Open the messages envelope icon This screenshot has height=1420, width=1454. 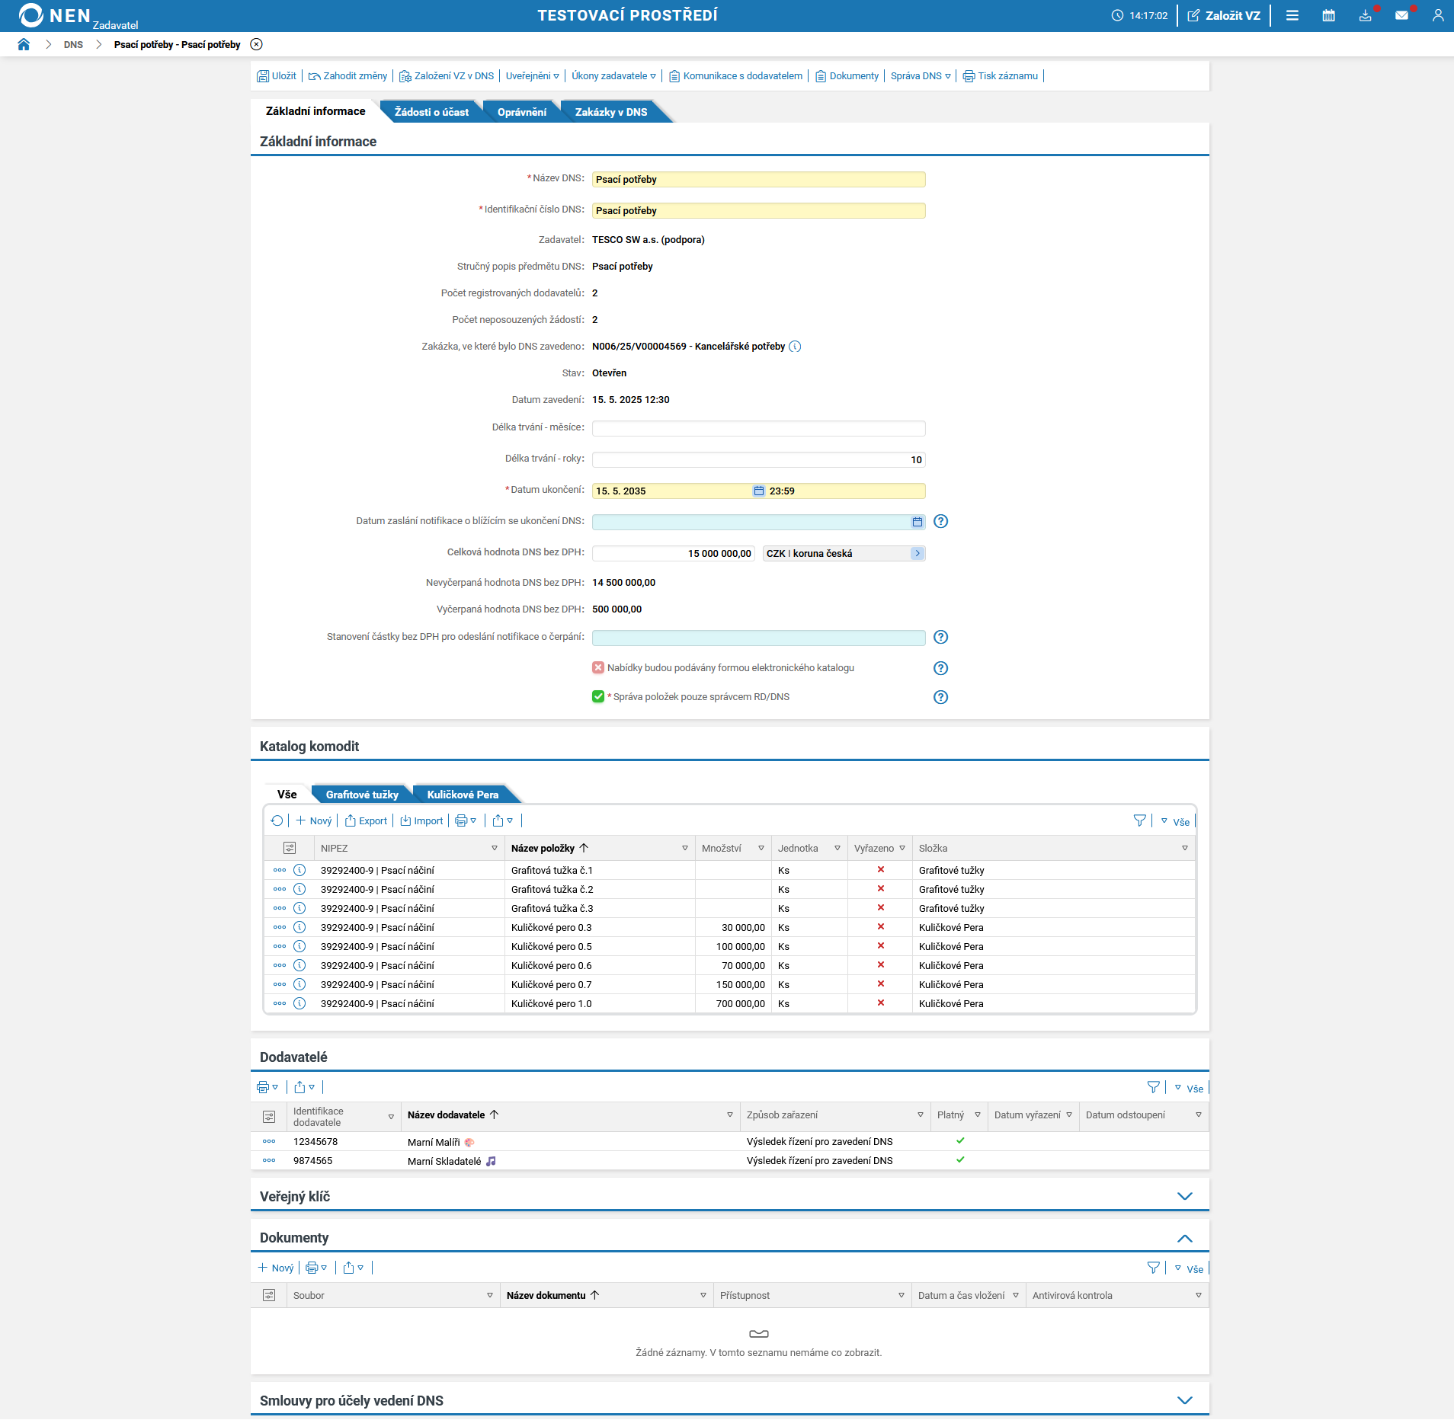pyautogui.click(x=1401, y=15)
